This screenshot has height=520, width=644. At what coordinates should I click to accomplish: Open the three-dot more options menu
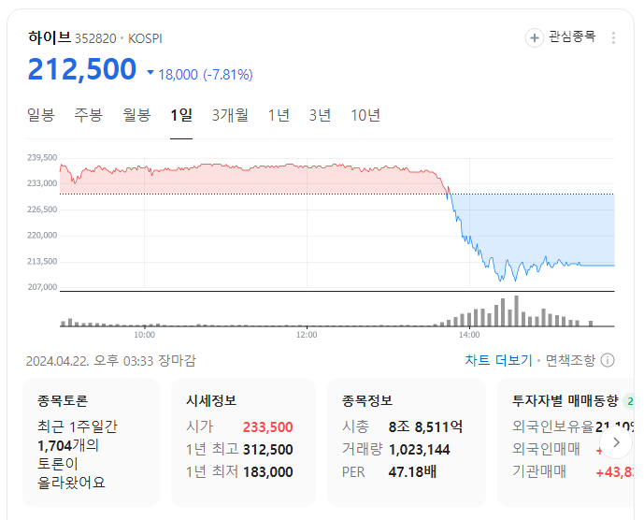point(613,37)
